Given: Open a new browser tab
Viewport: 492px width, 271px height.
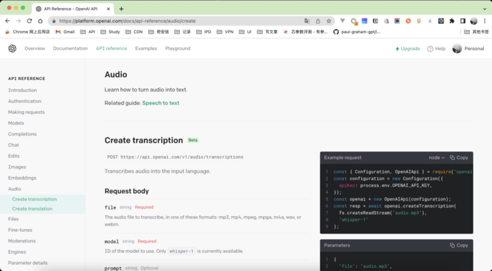Looking at the screenshot, I should 121,9.
